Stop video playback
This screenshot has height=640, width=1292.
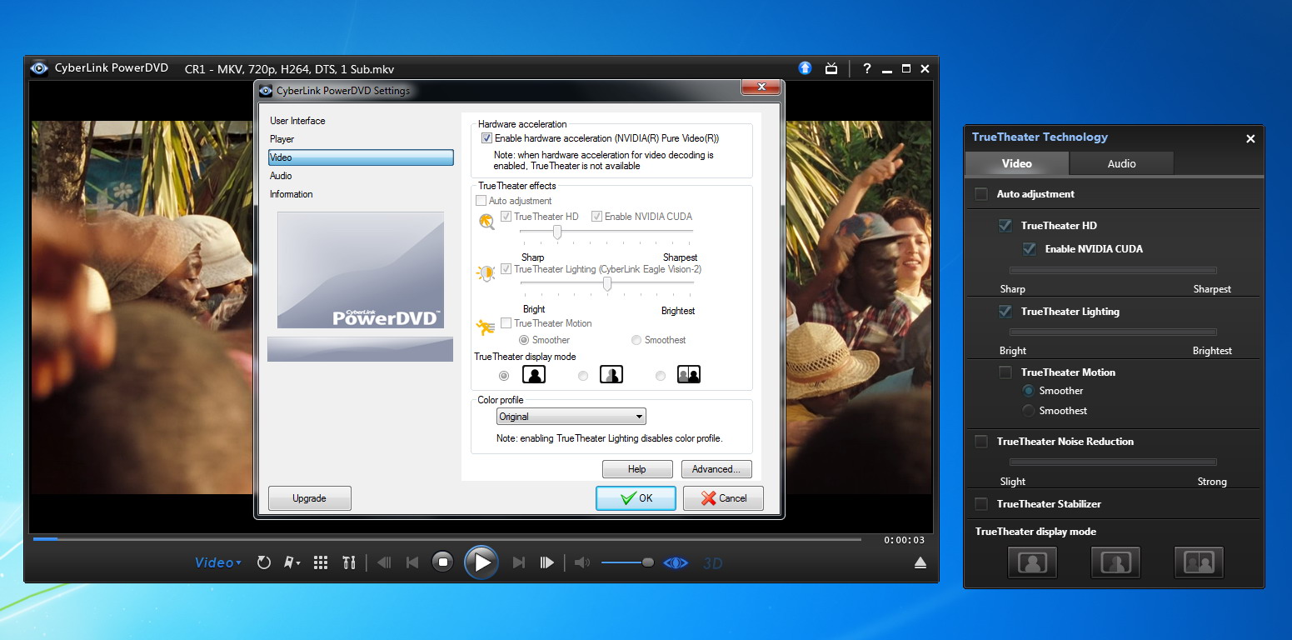coord(443,562)
